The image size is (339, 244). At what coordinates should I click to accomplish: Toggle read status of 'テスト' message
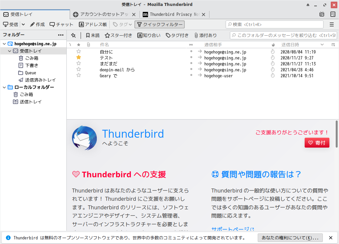coord(191,57)
